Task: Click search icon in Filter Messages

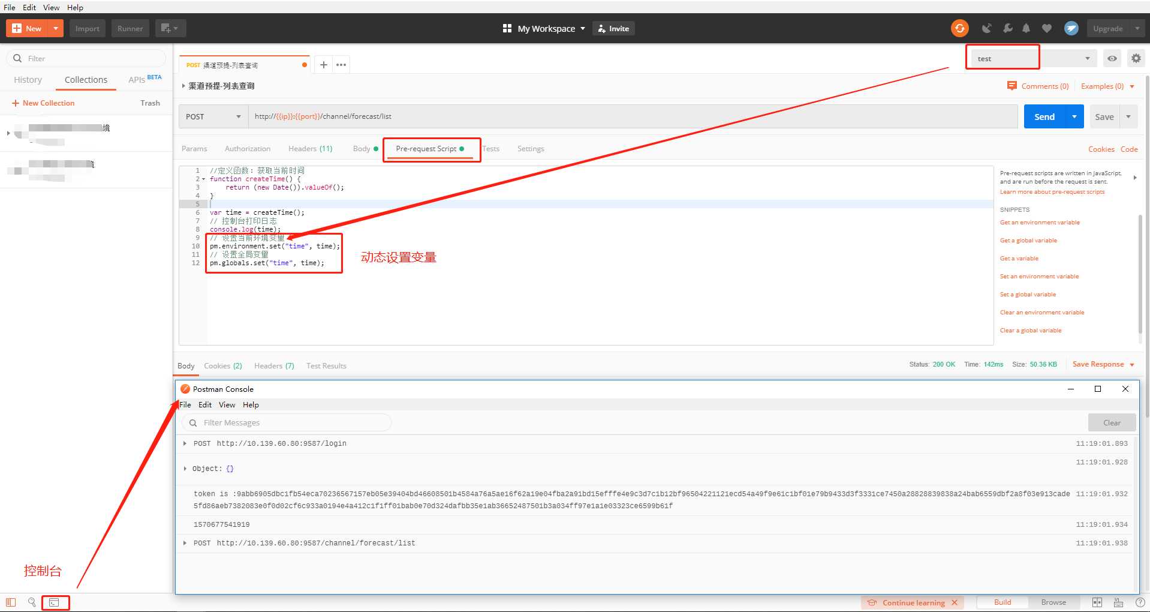Action: click(193, 423)
